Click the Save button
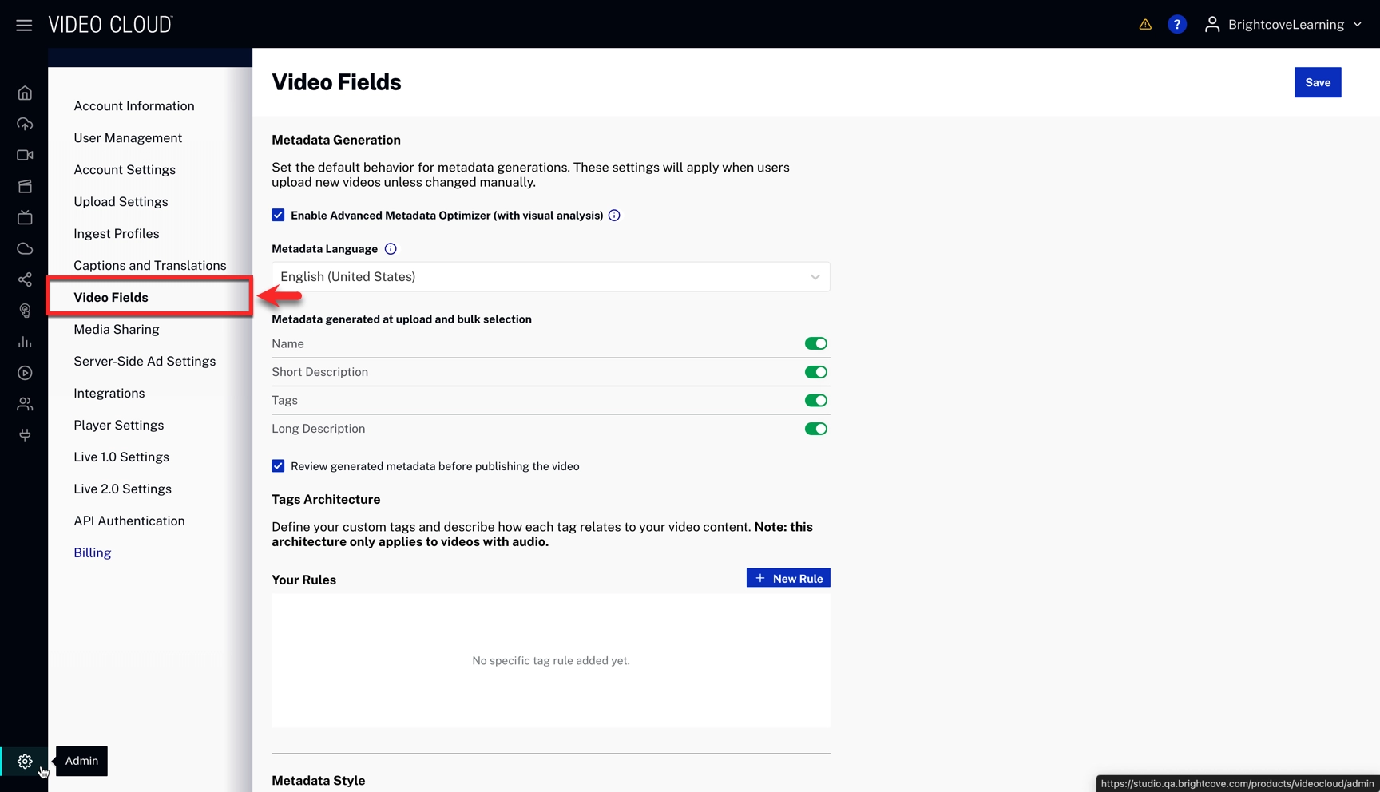The image size is (1380, 792). [x=1317, y=82]
